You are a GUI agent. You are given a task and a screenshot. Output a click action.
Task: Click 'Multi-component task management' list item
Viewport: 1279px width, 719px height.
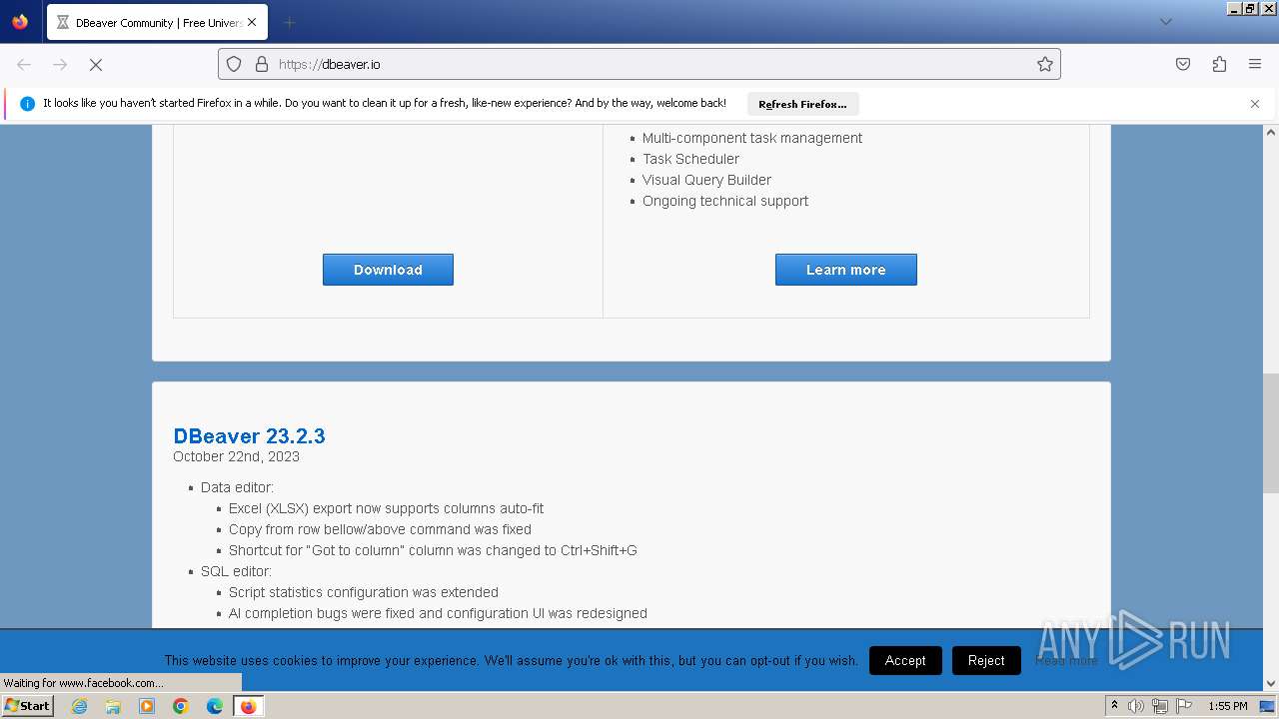coord(752,138)
